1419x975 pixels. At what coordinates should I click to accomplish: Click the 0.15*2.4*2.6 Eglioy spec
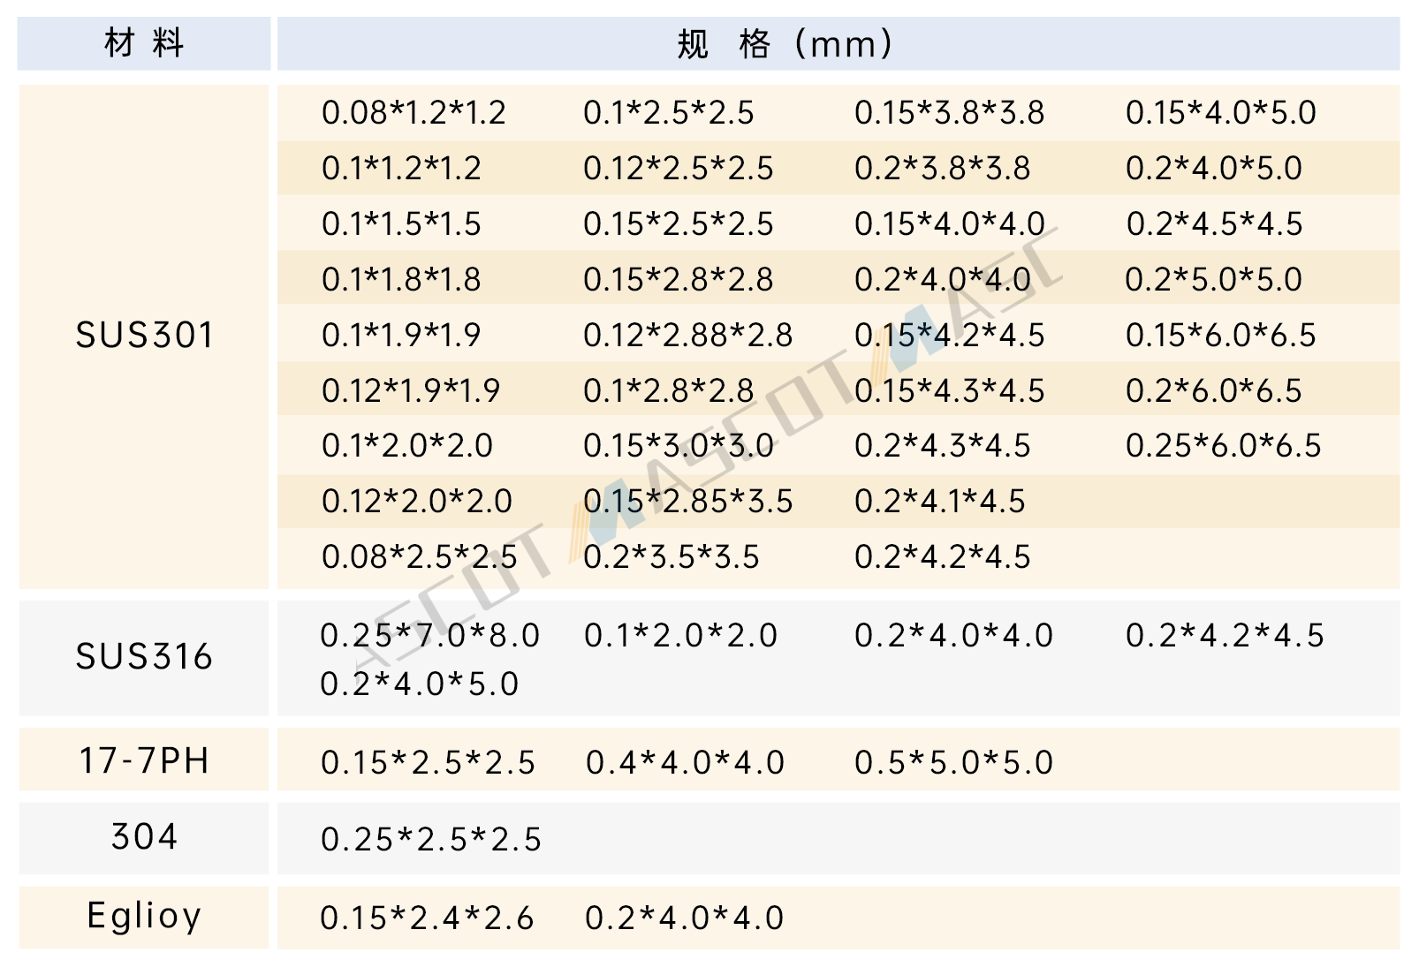tap(427, 918)
